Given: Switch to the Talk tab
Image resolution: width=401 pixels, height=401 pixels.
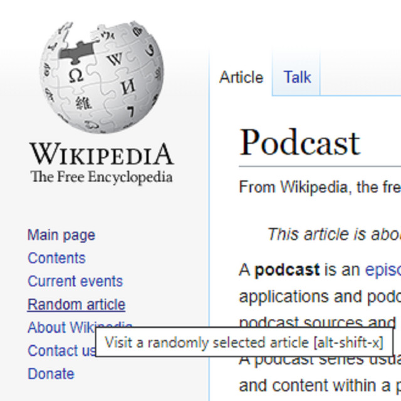Looking at the screenshot, I should 297,77.
